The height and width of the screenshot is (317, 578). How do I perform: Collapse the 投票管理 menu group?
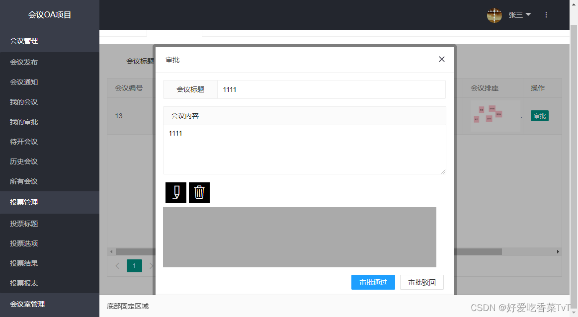pos(50,202)
